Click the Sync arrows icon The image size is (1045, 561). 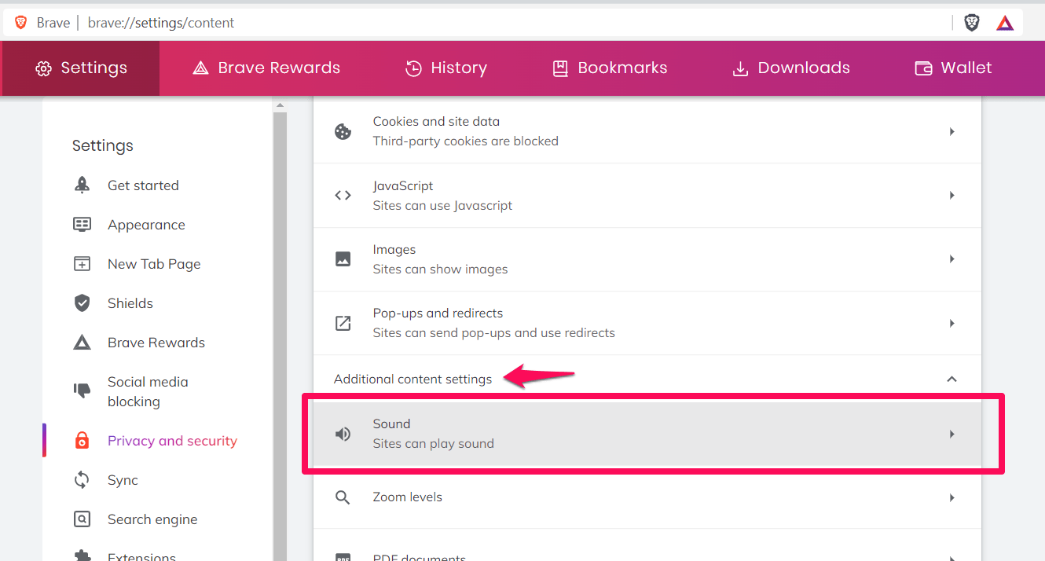[82, 480]
